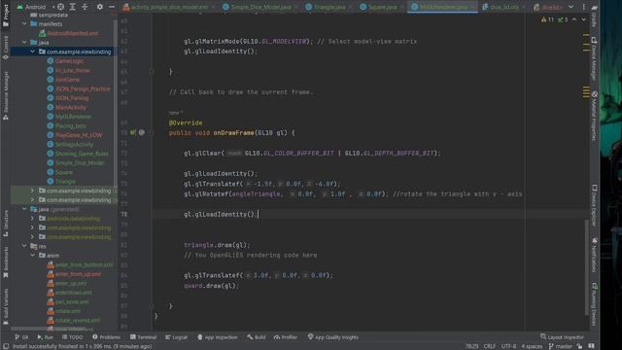Collapse the anim folder
Image resolution: width=622 pixels, height=350 pixels.
pyautogui.click(x=32, y=255)
